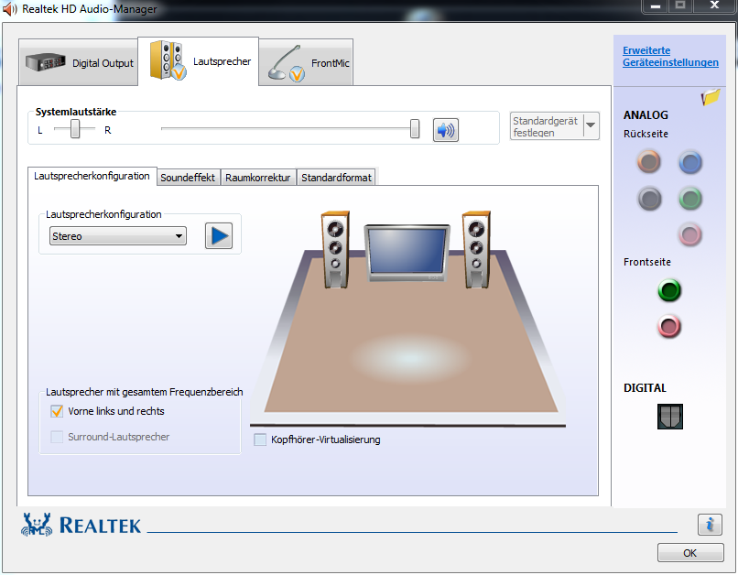Screen dimensions: 738x575
Task: Switch to the Digital Output tab
Action: point(79,62)
